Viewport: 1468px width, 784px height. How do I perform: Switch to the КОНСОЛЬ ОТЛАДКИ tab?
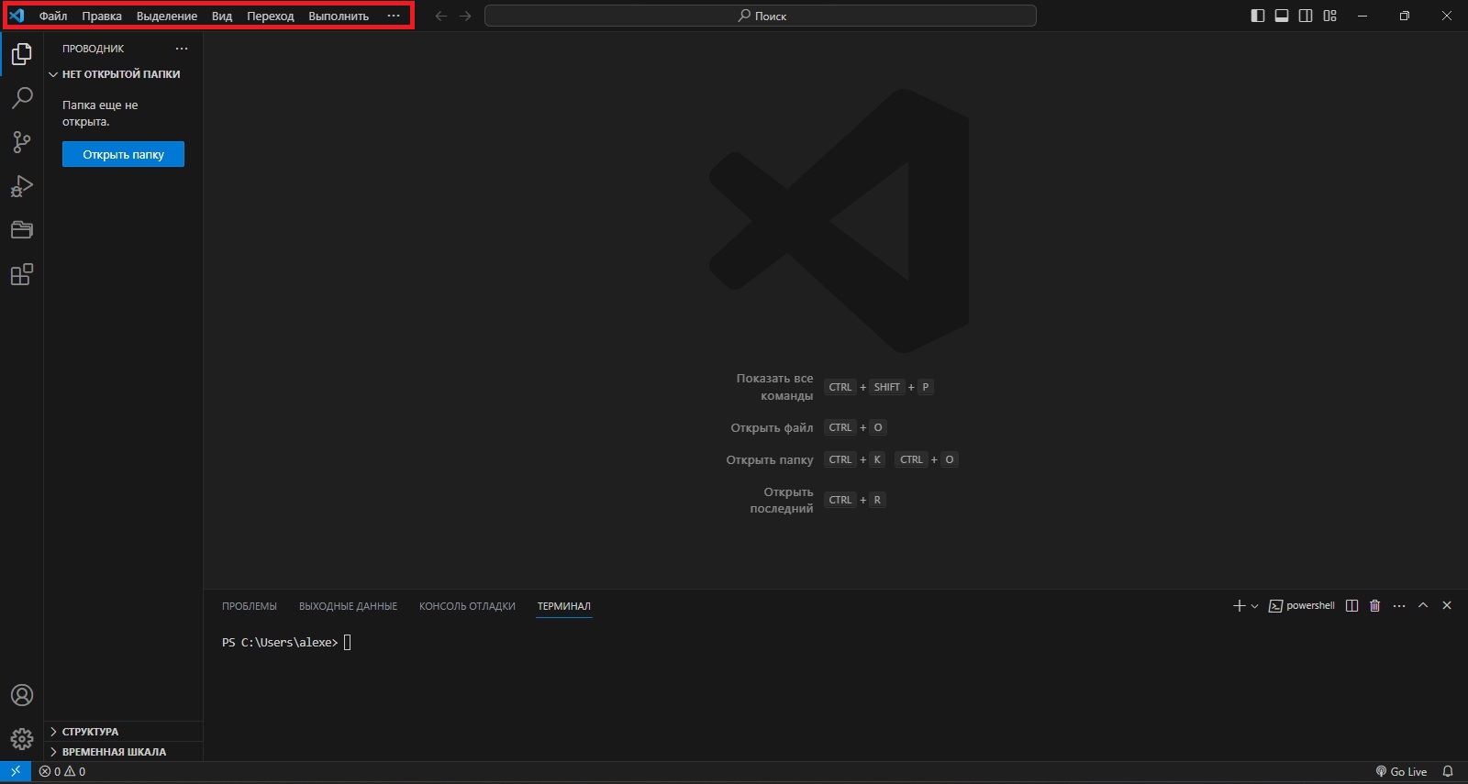(x=467, y=606)
